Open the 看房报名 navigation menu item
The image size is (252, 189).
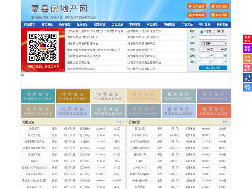(82, 24)
